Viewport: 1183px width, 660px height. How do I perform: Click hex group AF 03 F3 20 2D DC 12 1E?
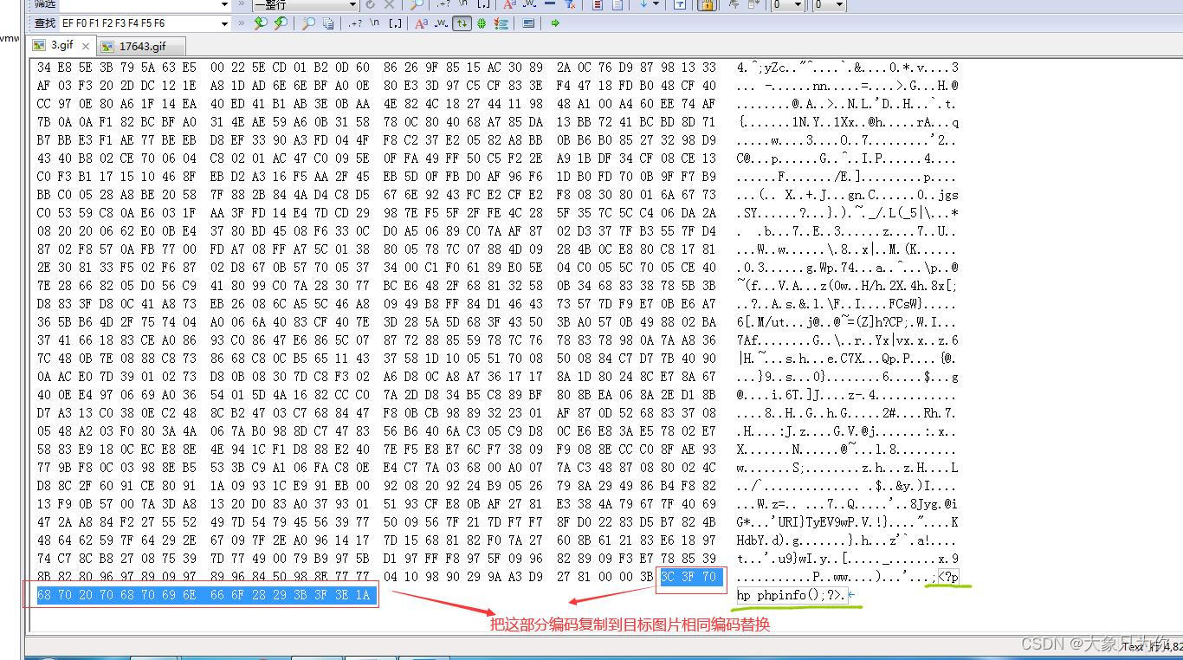coord(116,86)
